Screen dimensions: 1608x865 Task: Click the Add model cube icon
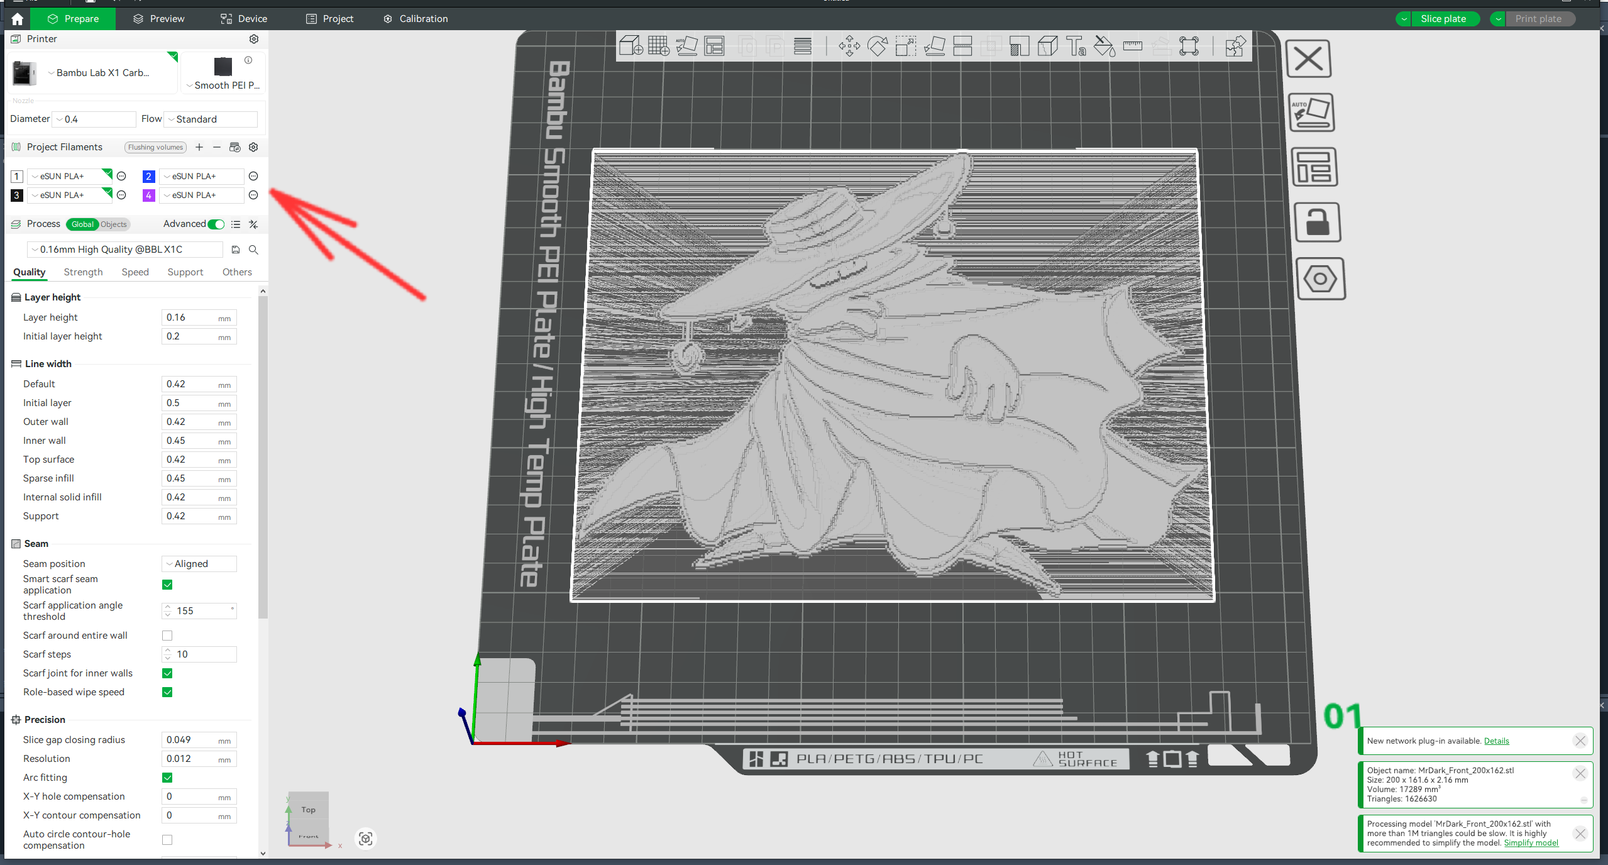pyautogui.click(x=631, y=46)
